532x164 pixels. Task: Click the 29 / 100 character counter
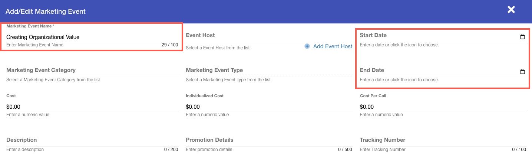click(169, 45)
